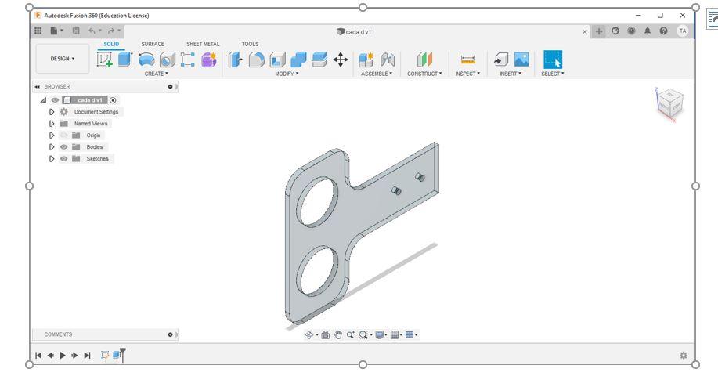The width and height of the screenshot is (718, 376).
Task: Select the Press Pull tool
Action: point(235,60)
